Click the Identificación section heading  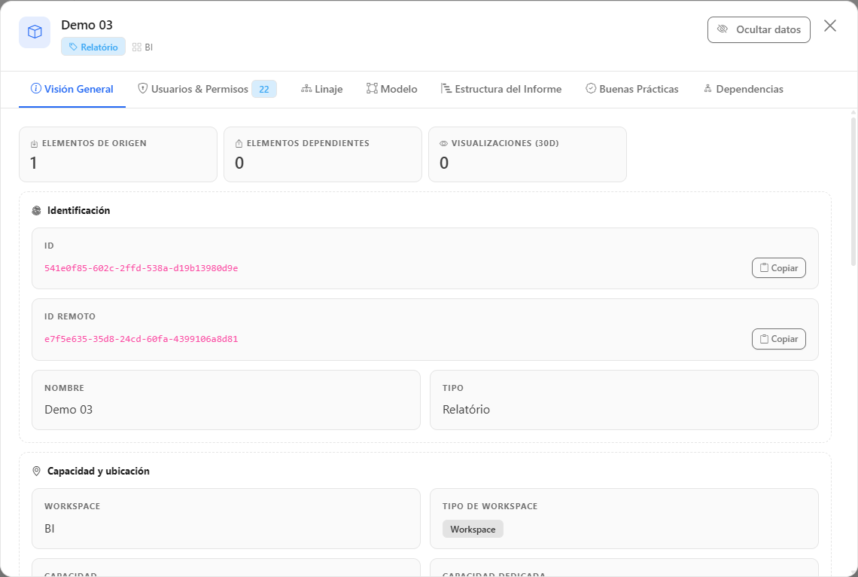(x=79, y=211)
